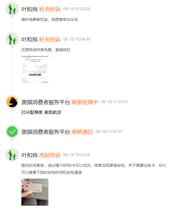Click the complaint text about the 1980 card
This screenshot has height=214, width=174.
(94, 169)
